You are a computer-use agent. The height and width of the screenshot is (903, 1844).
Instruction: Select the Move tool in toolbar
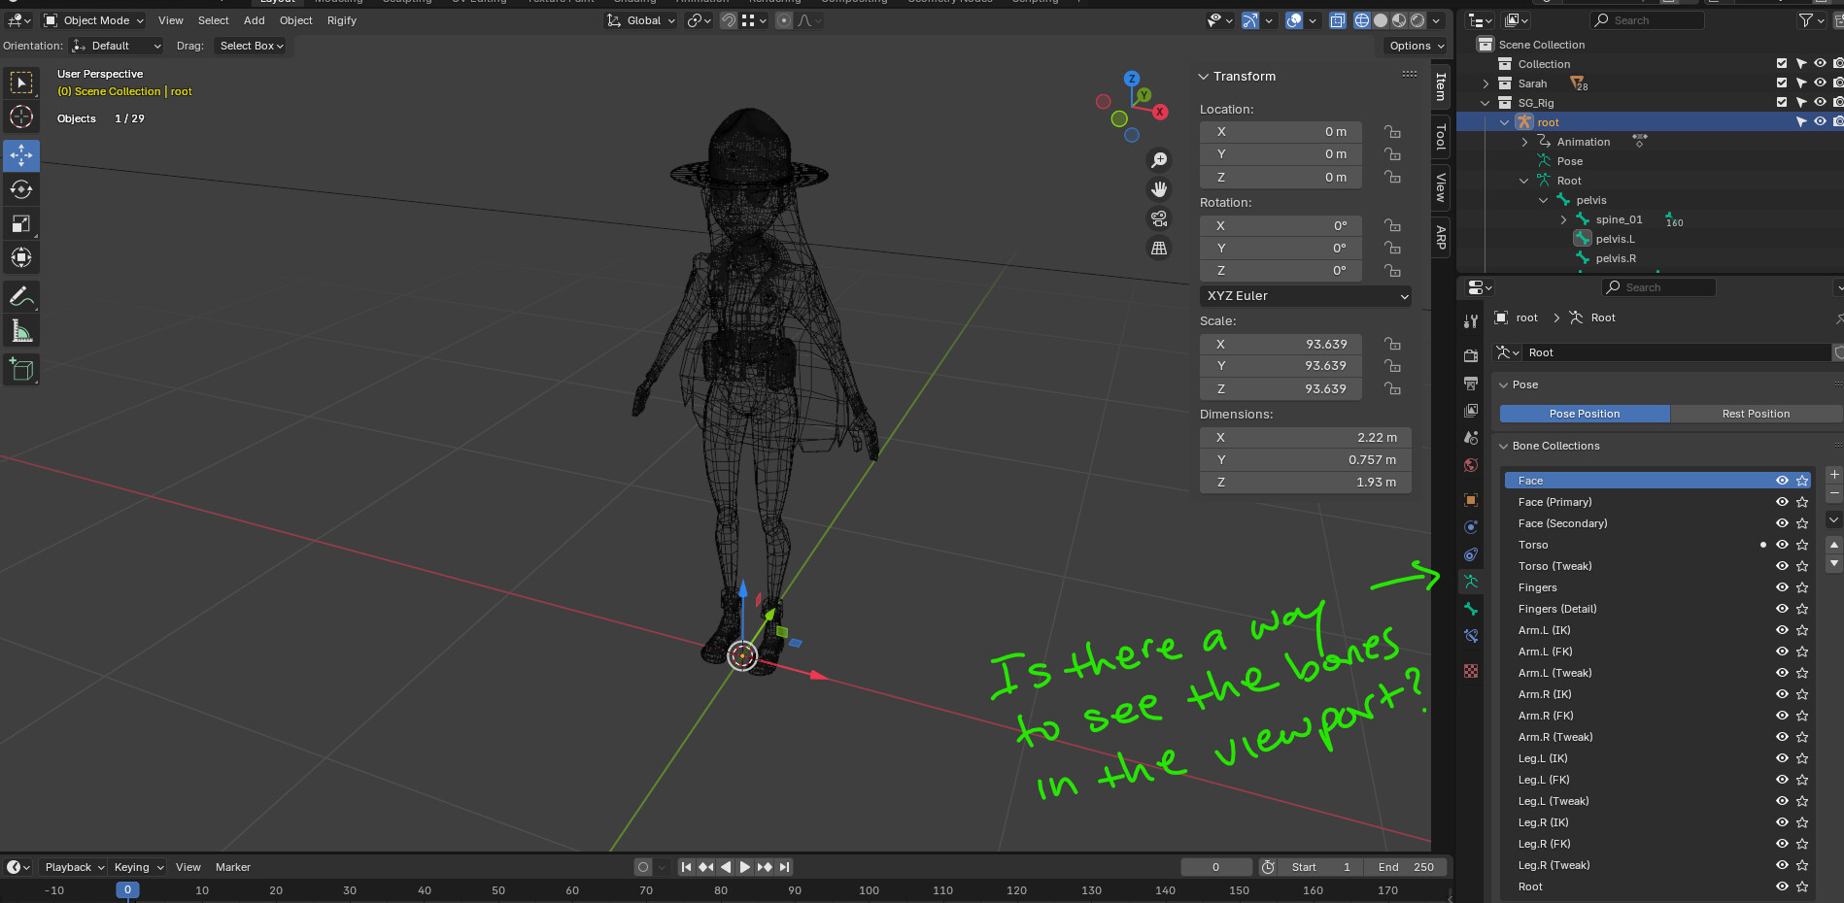click(21, 155)
